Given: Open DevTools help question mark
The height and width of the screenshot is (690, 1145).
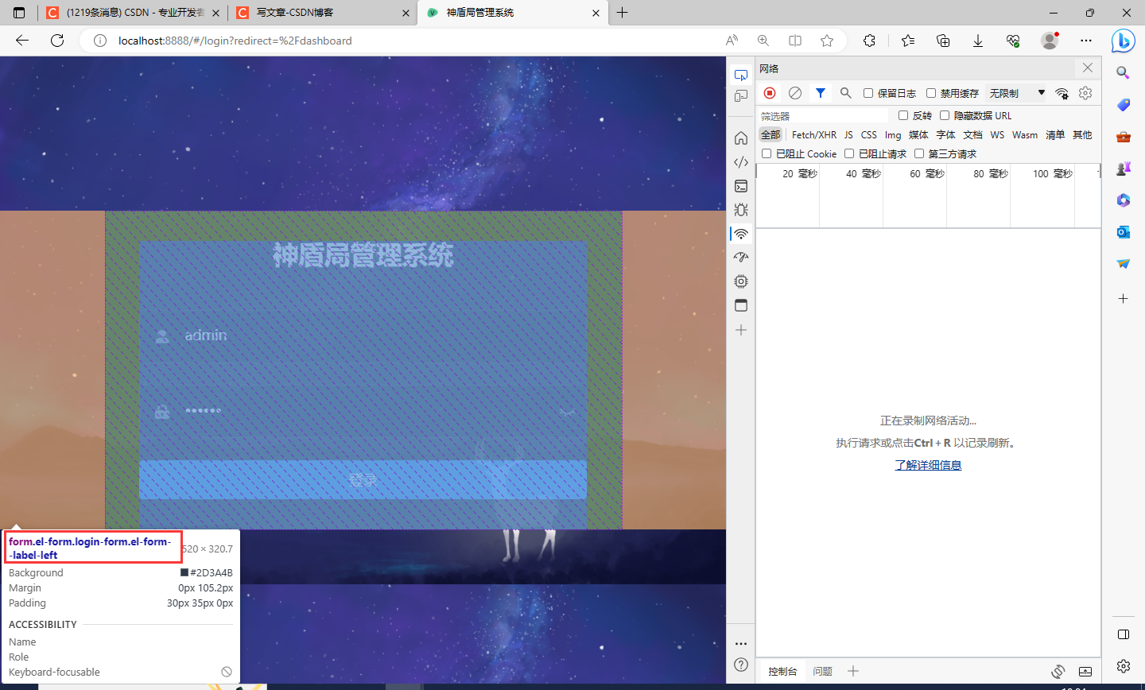Looking at the screenshot, I should [741, 665].
